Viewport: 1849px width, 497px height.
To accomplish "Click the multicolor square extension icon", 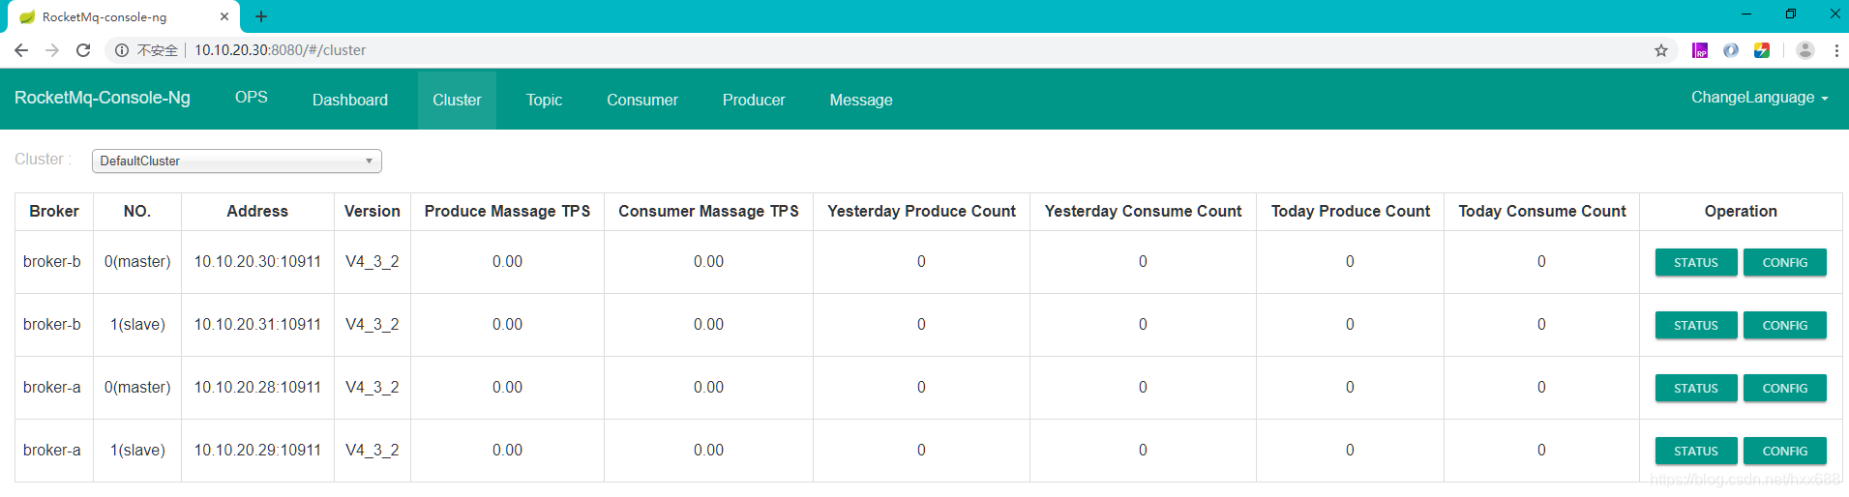I will coord(1762,50).
